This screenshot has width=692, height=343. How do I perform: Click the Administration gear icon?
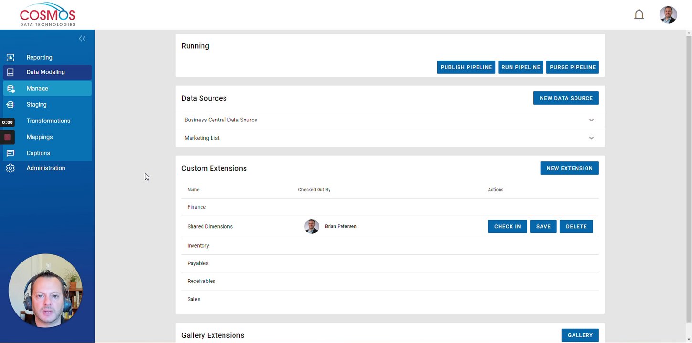click(x=11, y=168)
